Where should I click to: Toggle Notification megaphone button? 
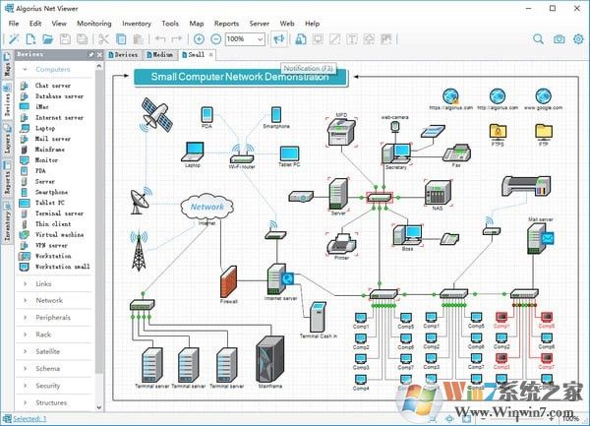pos(279,39)
